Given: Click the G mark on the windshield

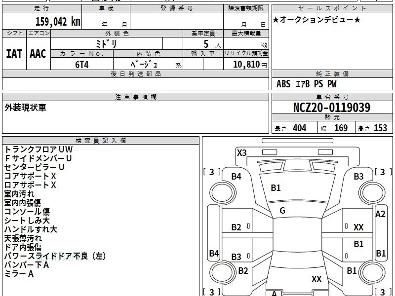Looking at the screenshot, I should (x=282, y=211).
